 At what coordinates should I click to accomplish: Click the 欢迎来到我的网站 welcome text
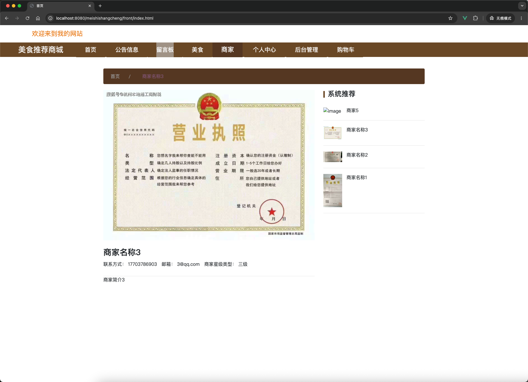point(57,34)
